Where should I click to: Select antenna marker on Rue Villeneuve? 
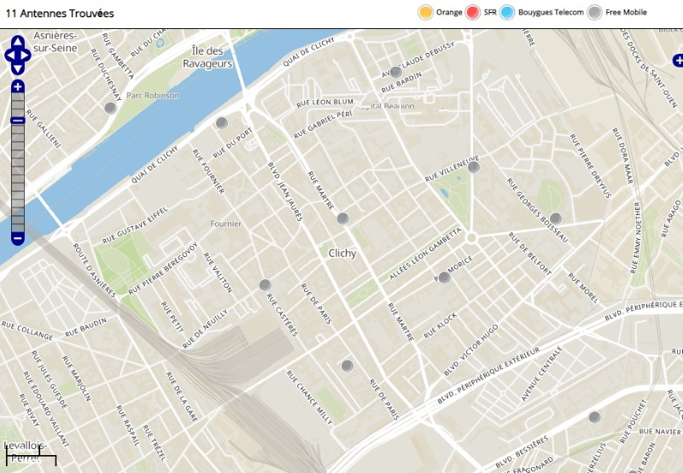(x=475, y=167)
